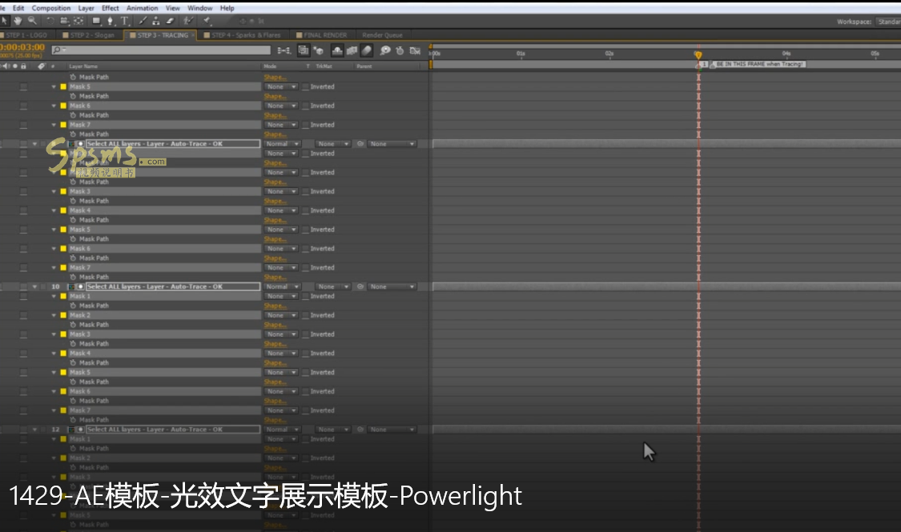Viewport: 901px width, 532px height.
Task: Click Shape... for Mask 1 path, layer 10
Action: pyautogui.click(x=274, y=306)
